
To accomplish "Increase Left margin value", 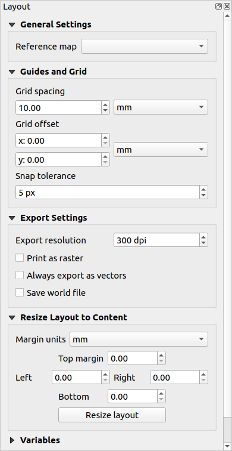I will coord(105,374).
